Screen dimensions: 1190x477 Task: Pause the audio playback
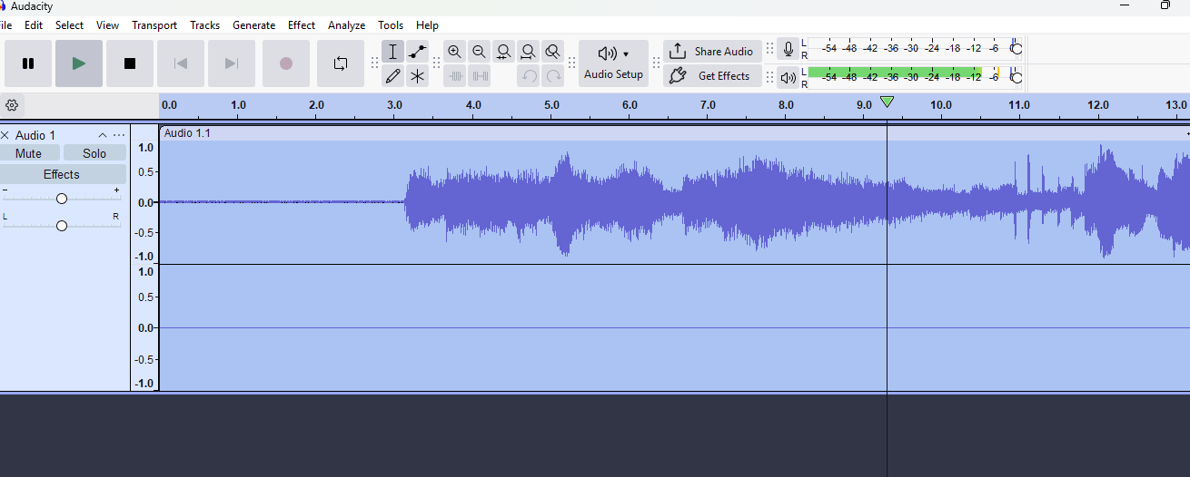click(x=28, y=63)
